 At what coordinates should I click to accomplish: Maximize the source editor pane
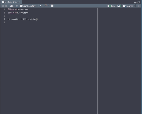(138, 2)
